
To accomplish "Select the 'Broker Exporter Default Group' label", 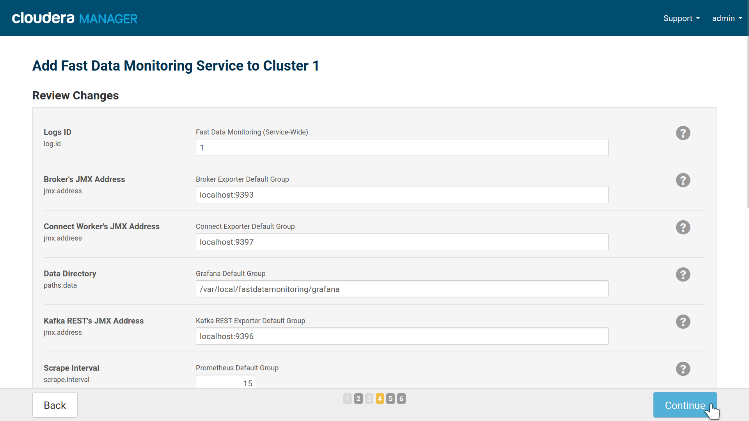I will (x=242, y=179).
